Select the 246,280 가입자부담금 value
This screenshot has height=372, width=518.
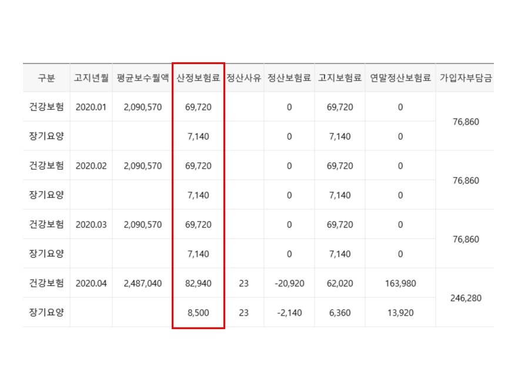466,299
